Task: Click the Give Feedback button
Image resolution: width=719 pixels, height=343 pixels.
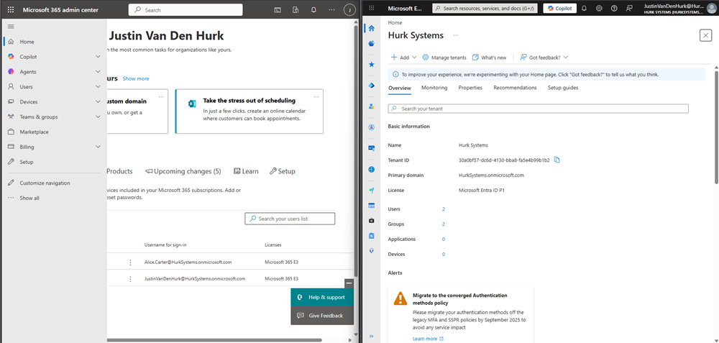Action: pos(322,316)
